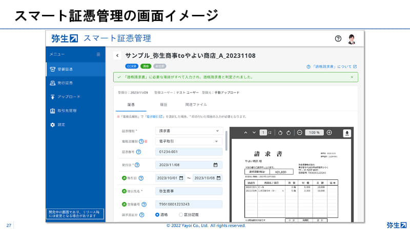Zoom out the document preview
Screen dimensions: 410x230
pyautogui.click(x=299, y=133)
